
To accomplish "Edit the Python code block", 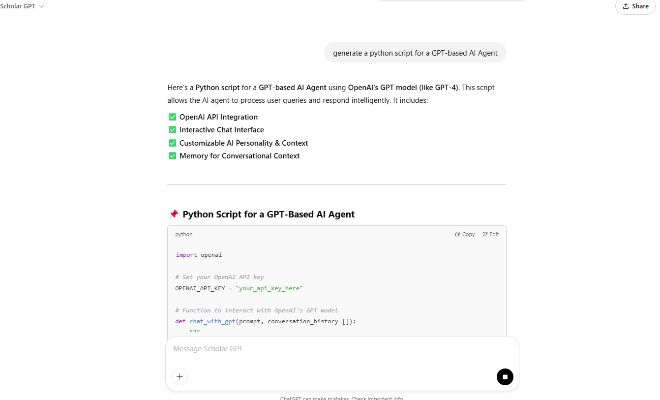I will [x=491, y=235].
